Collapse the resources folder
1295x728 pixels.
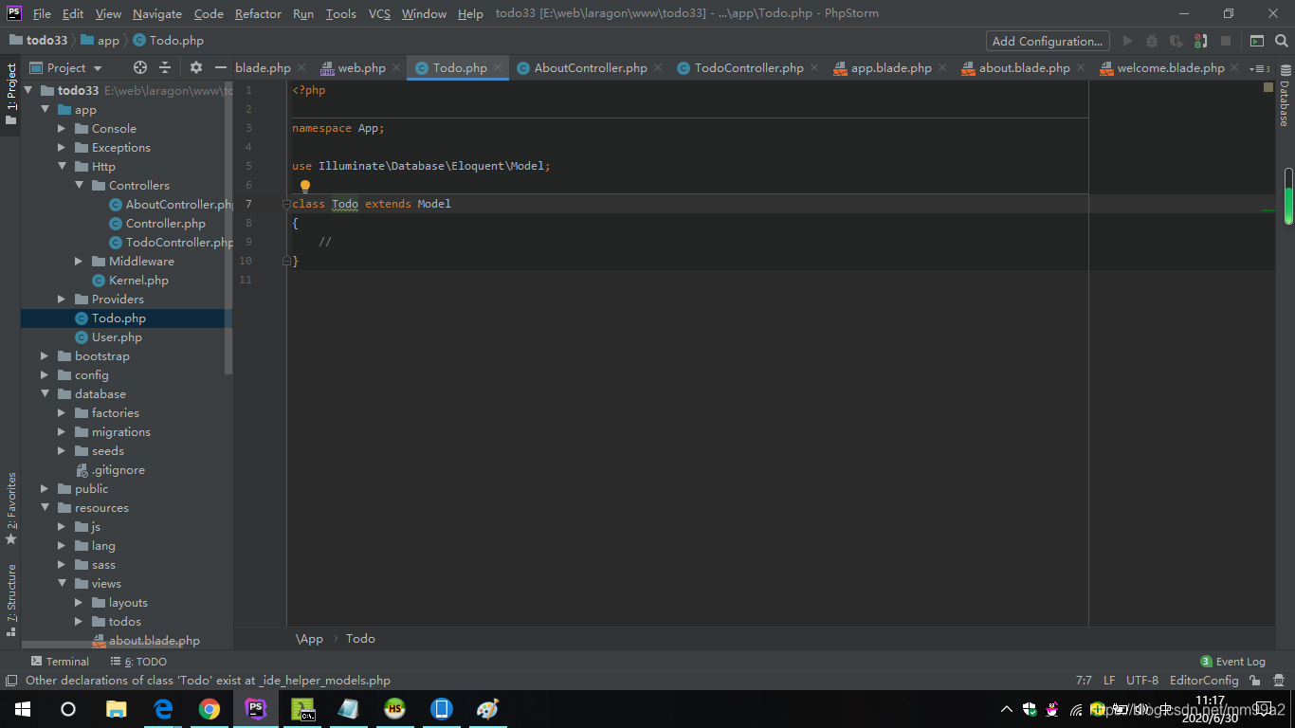click(45, 508)
